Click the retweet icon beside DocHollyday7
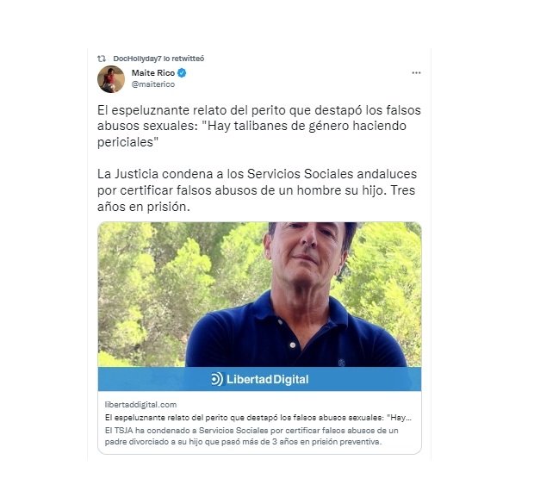534x497 pixels. tap(102, 59)
